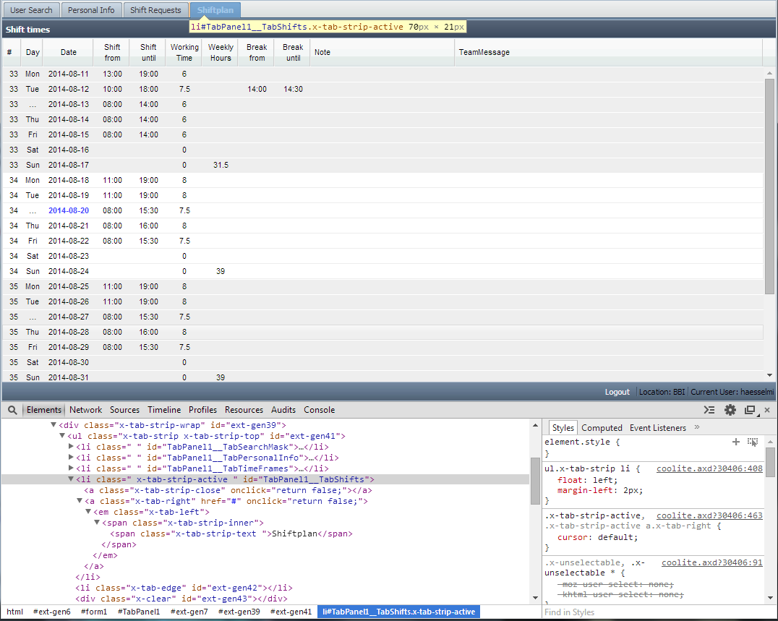778x621 pixels.
Task: Switch to the Shift Requests tab
Action: click(155, 10)
